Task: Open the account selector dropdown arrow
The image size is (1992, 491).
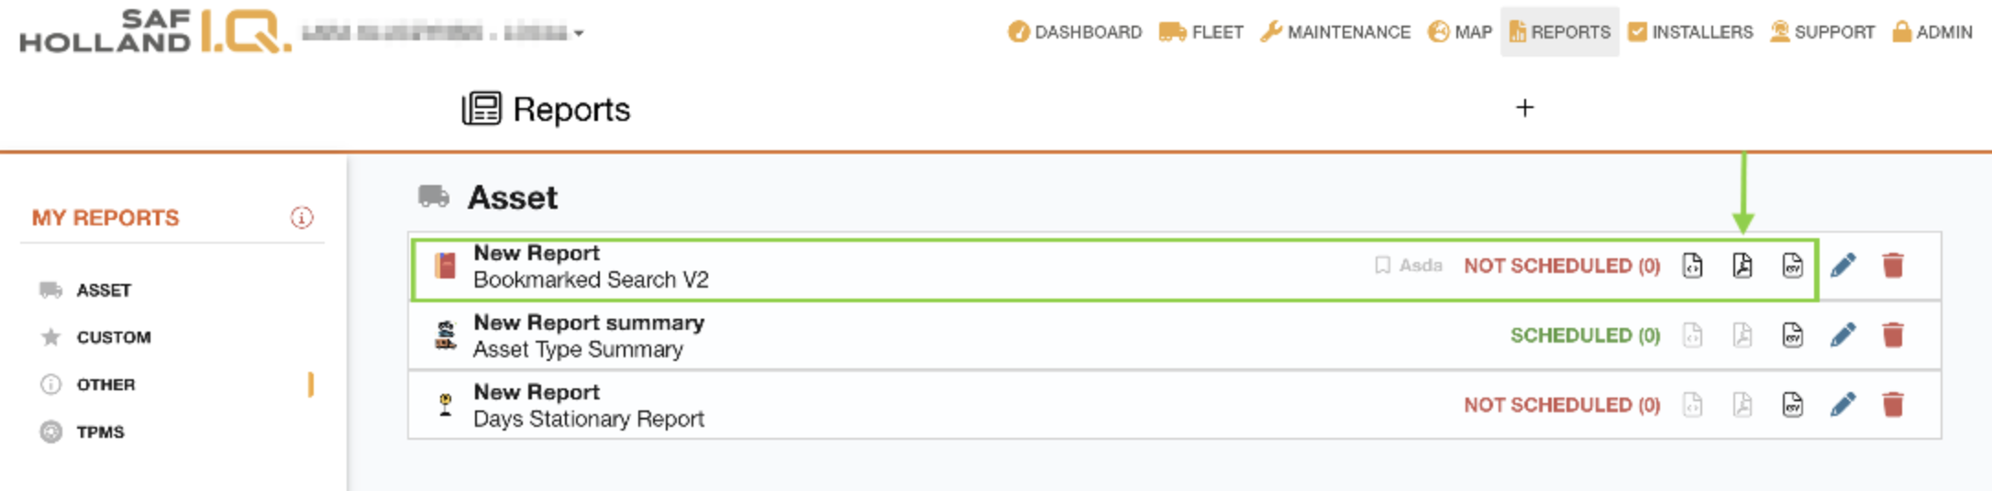Action: [579, 34]
